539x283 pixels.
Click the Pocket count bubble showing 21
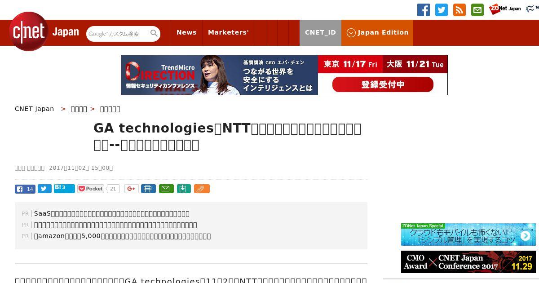113,189
